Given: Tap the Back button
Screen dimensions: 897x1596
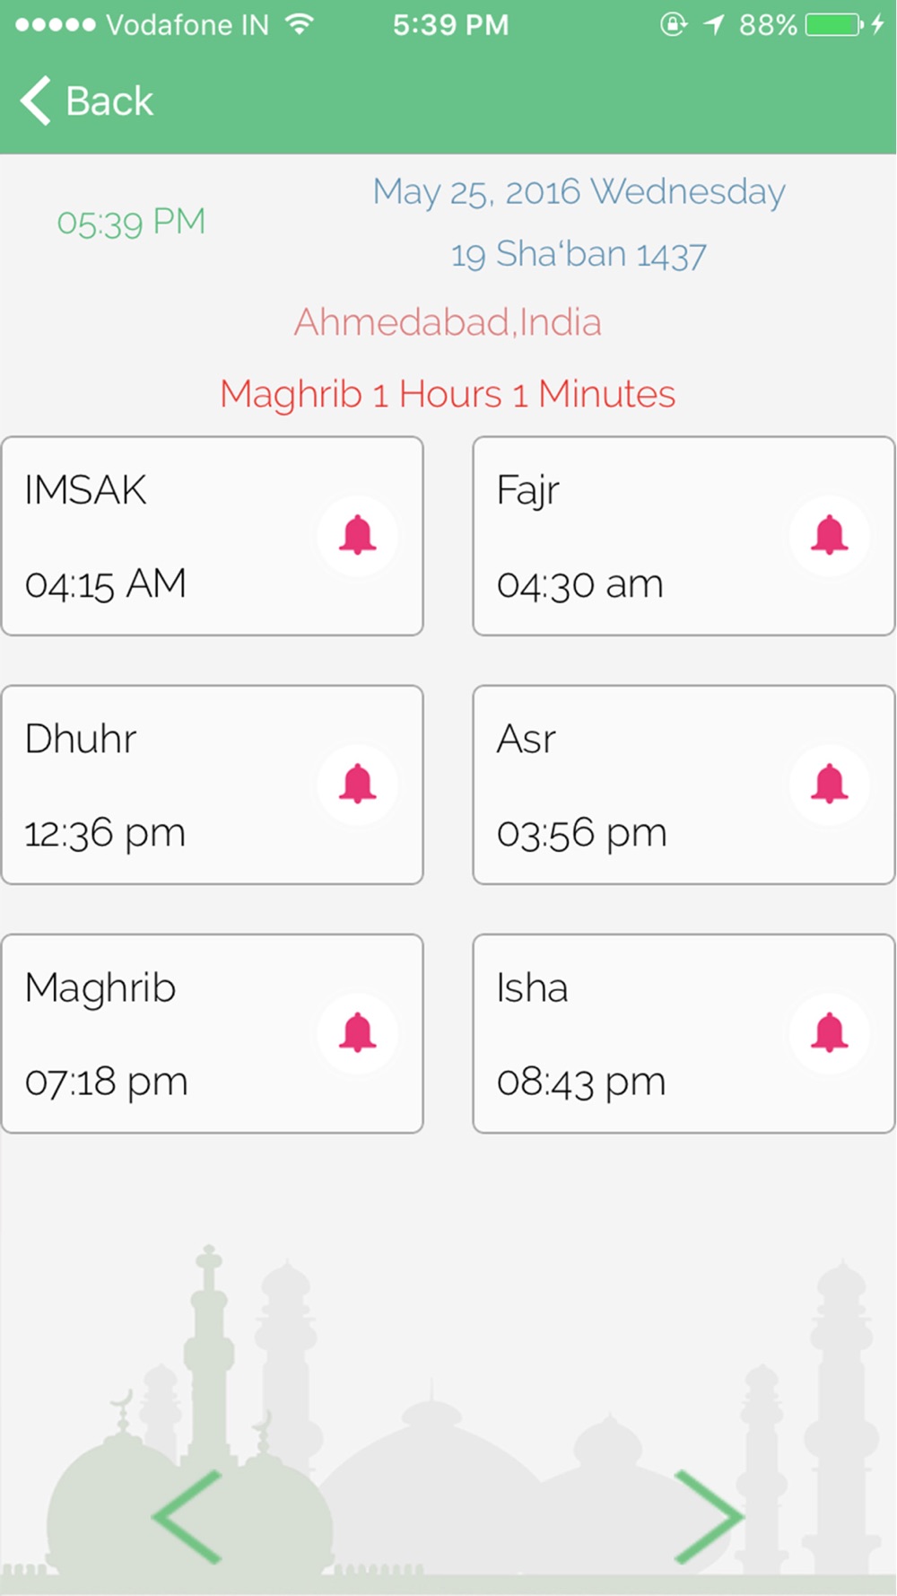Looking at the screenshot, I should tap(109, 101).
